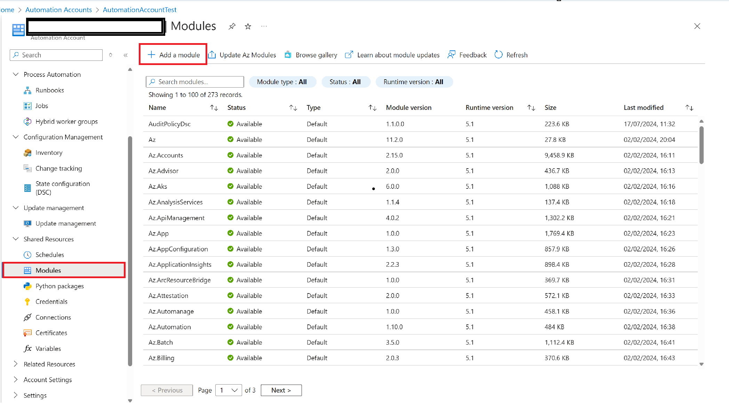Open Jobs from the sidebar icon
Viewport: 729px width, 411px height.
(x=27, y=106)
